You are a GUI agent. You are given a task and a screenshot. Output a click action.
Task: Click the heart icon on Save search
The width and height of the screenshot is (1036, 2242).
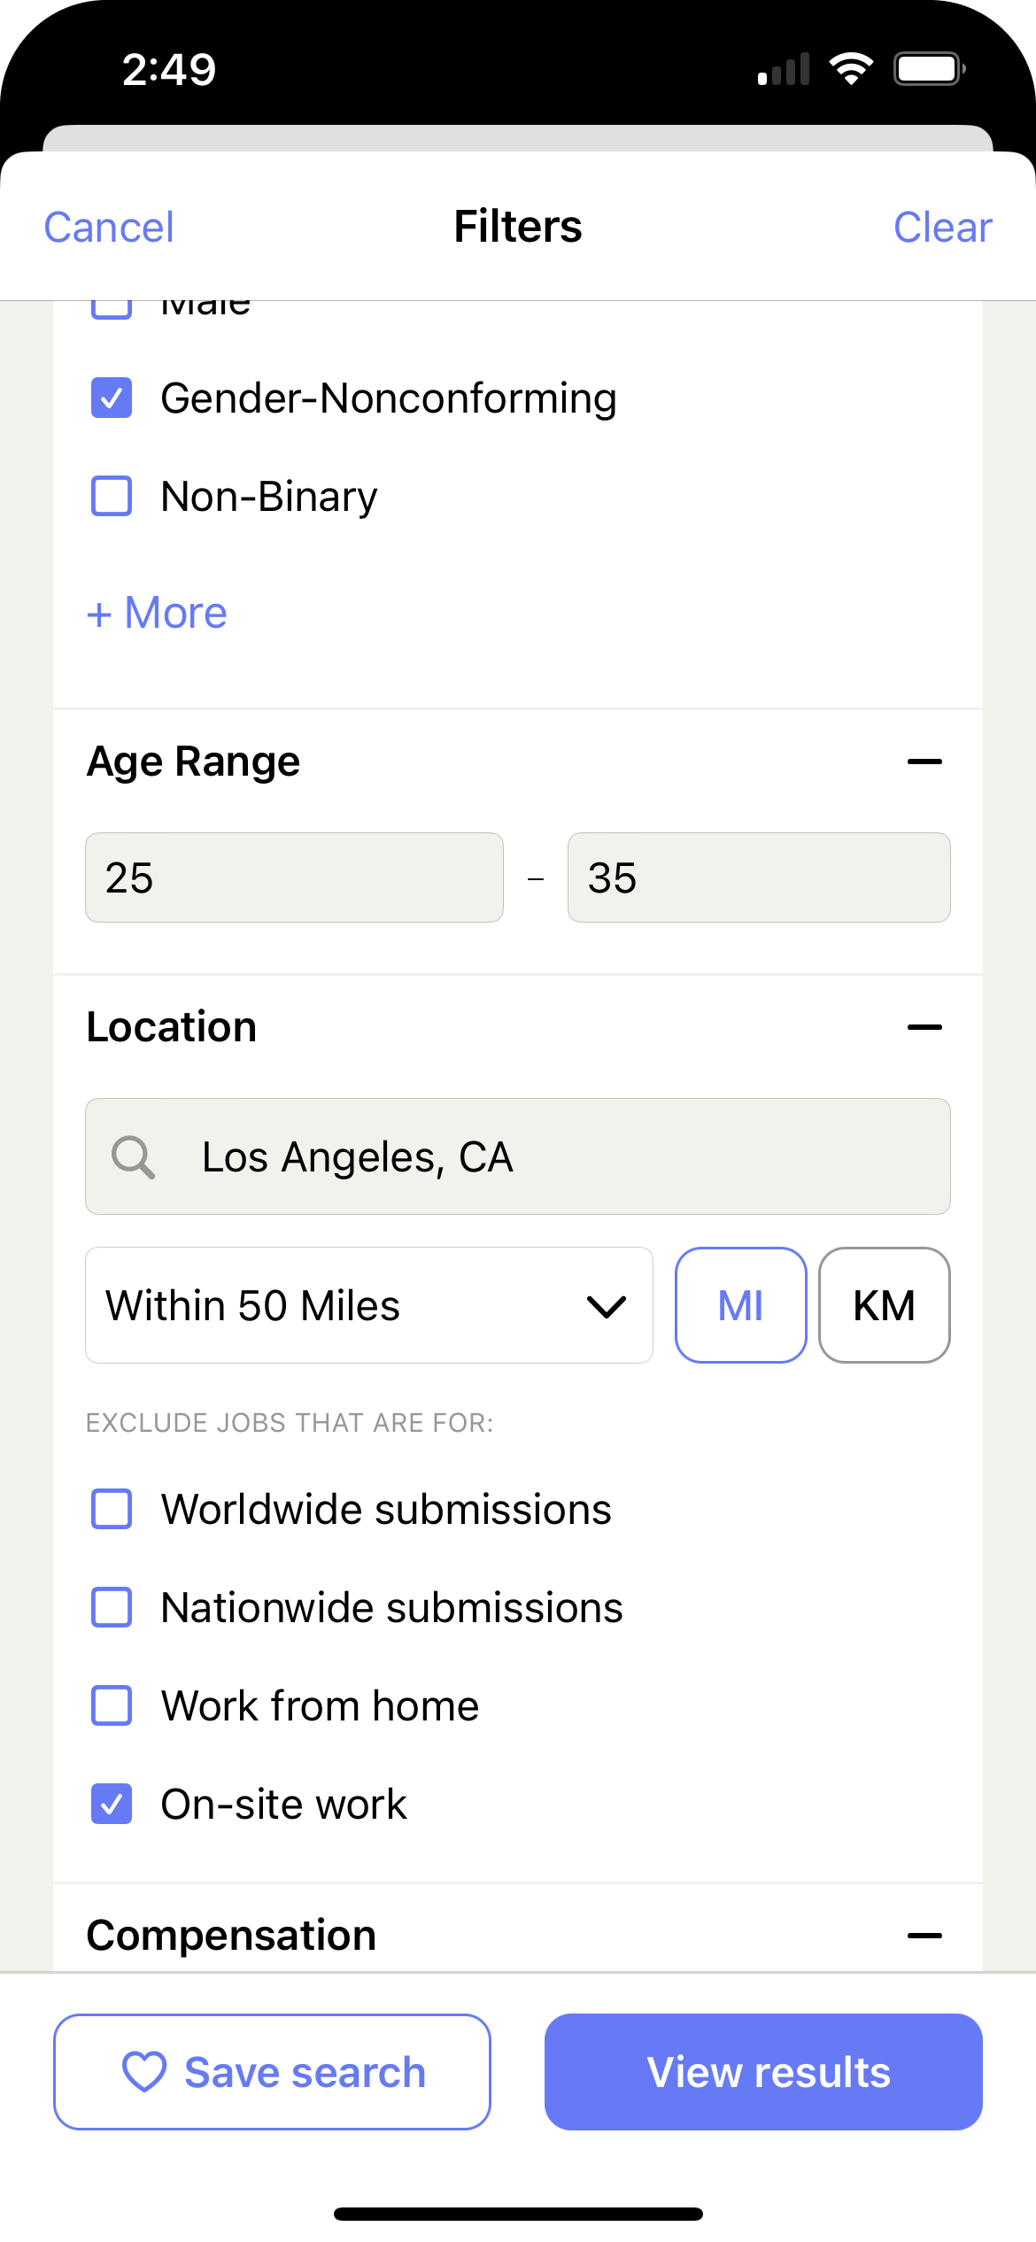tap(144, 2072)
